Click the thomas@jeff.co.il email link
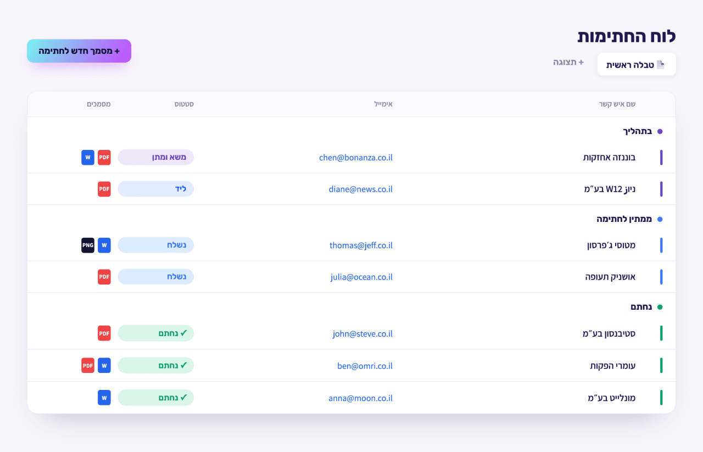This screenshot has width=703, height=452. [x=361, y=245]
